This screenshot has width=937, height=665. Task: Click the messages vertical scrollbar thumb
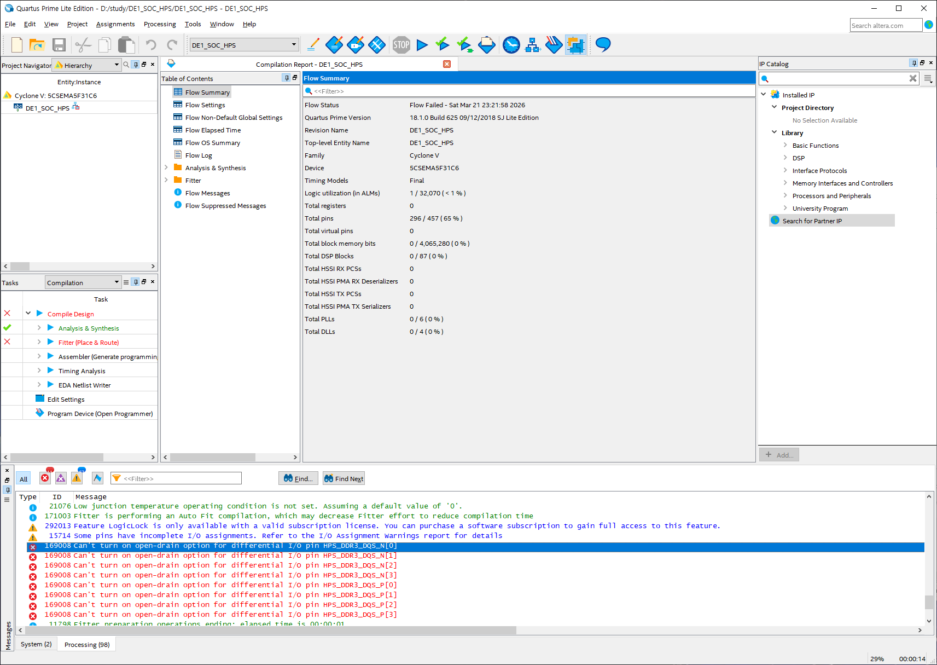[x=929, y=602]
